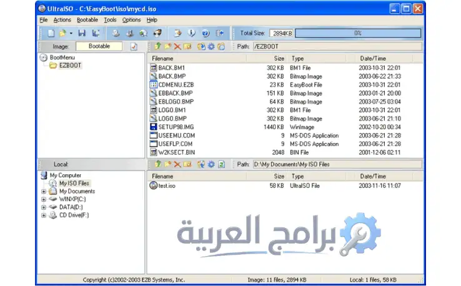The height and width of the screenshot is (286, 461).
Task: Click the Extract icon in image pane
Action: pos(201,46)
